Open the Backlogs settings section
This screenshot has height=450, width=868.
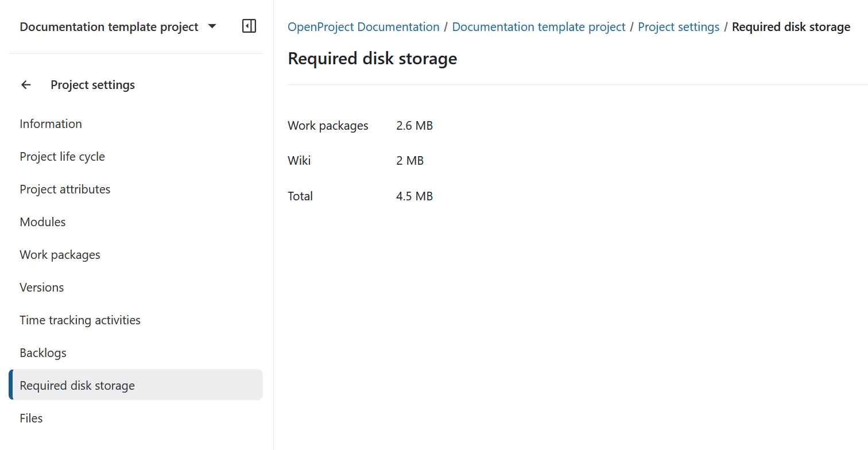point(43,352)
